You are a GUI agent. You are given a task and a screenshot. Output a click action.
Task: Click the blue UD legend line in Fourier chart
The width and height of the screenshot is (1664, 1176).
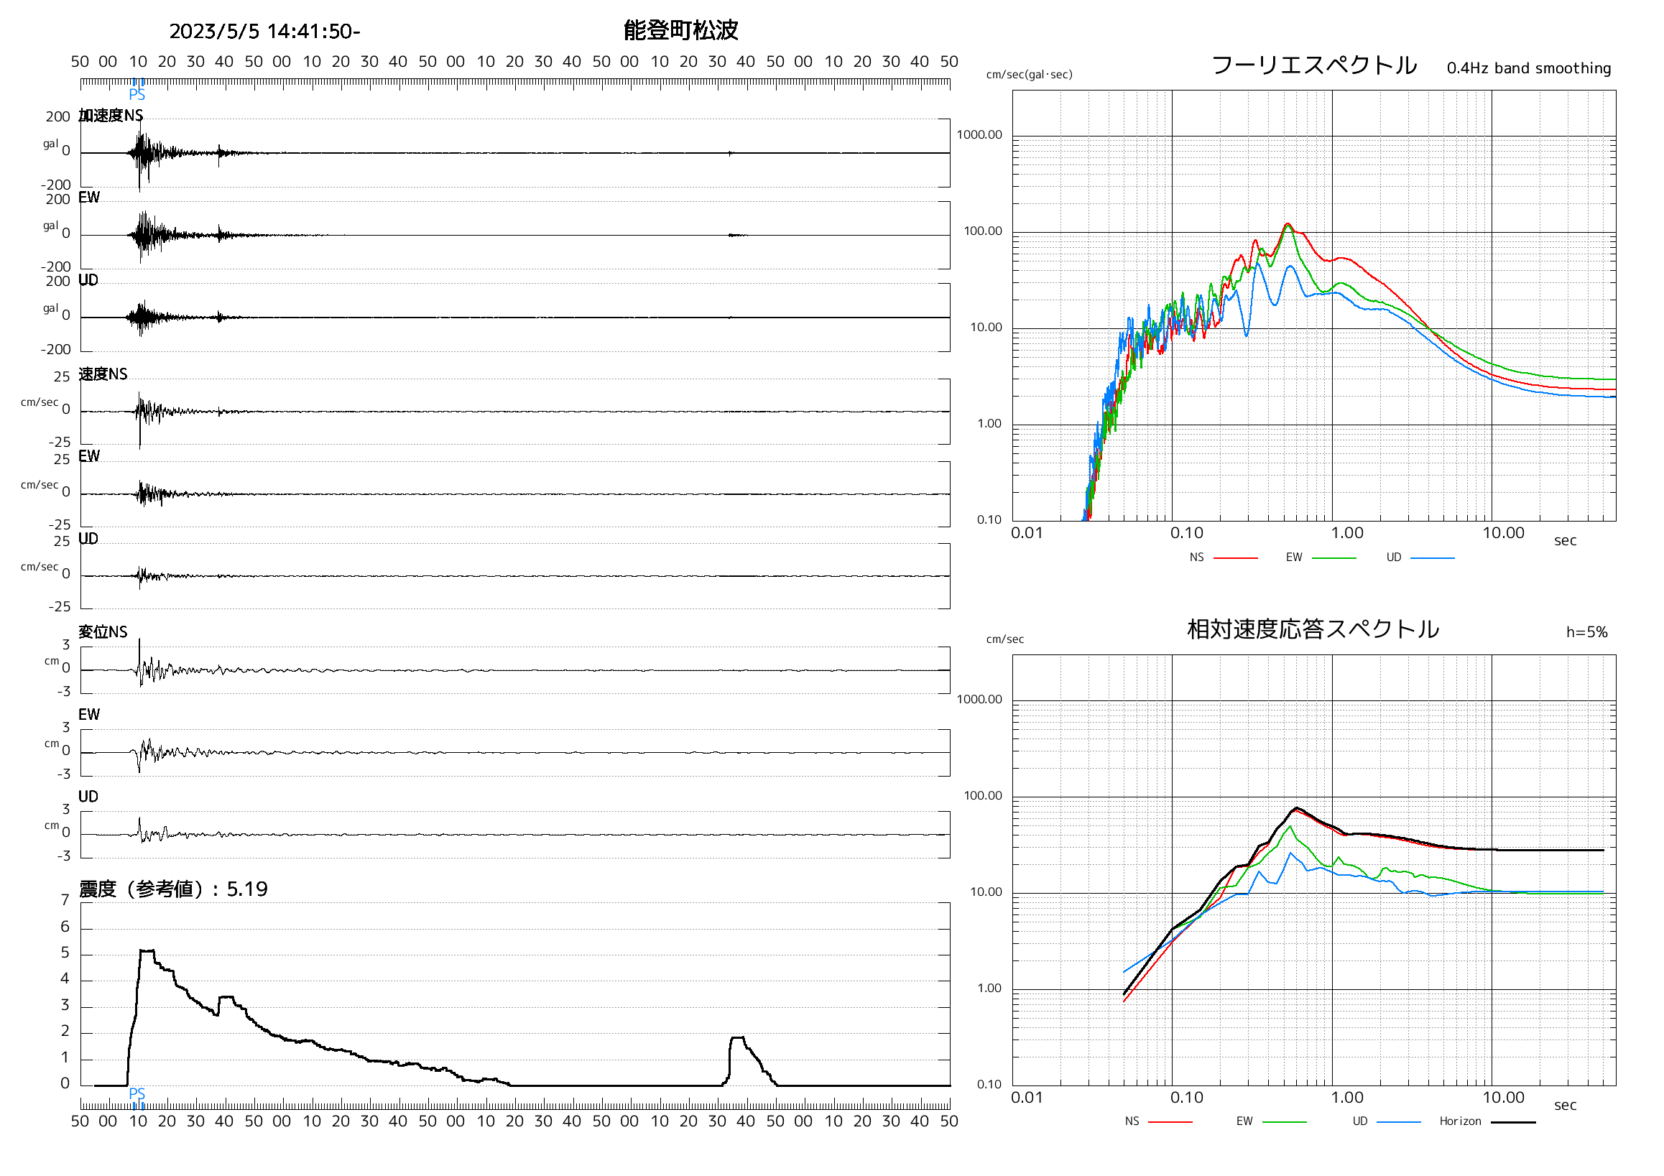pyautogui.click(x=1432, y=558)
